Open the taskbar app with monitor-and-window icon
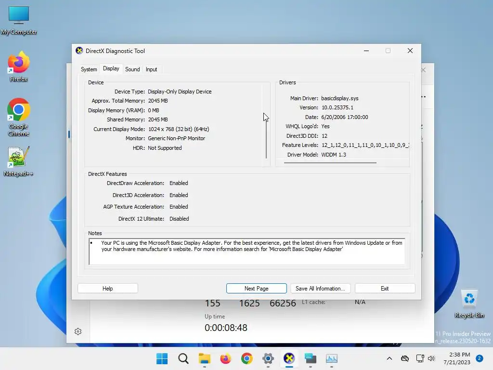 (311, 358)
